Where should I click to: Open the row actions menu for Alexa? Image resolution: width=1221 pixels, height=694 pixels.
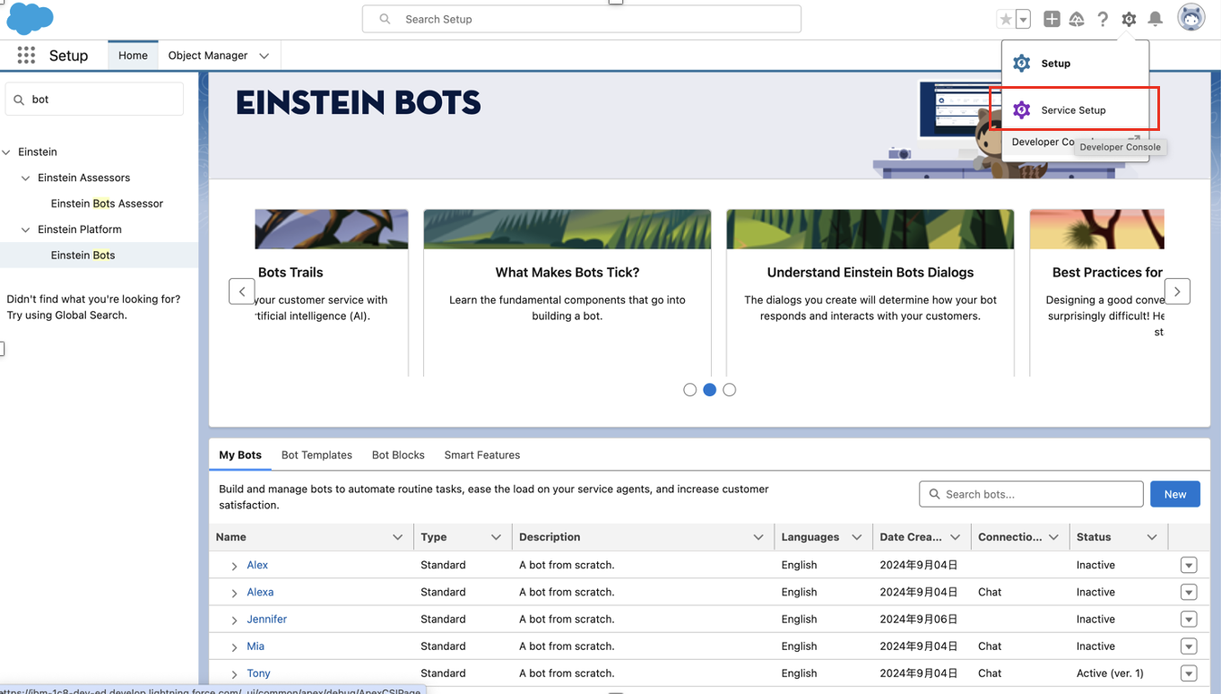[x=1189, y=592]
